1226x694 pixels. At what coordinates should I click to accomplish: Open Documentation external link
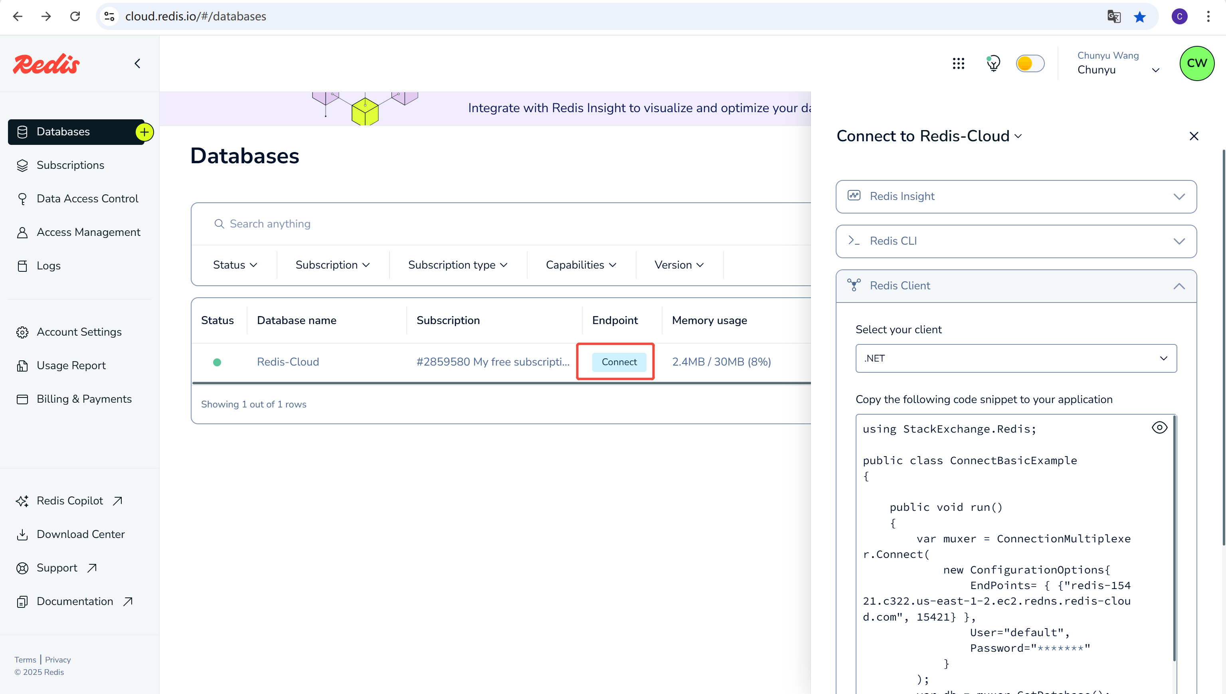tap(75, 601)
